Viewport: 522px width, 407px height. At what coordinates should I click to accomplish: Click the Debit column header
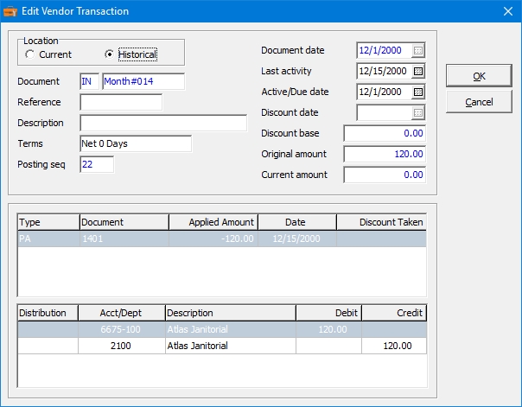328,313
